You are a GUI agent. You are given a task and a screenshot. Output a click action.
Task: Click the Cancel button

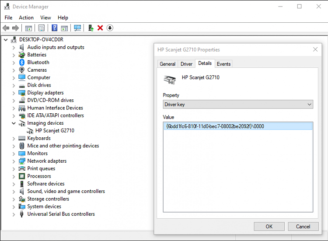click(x=303, y=227)
